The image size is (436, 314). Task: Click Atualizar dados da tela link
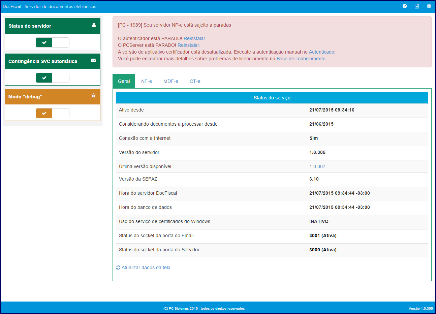tap(146, 268)
